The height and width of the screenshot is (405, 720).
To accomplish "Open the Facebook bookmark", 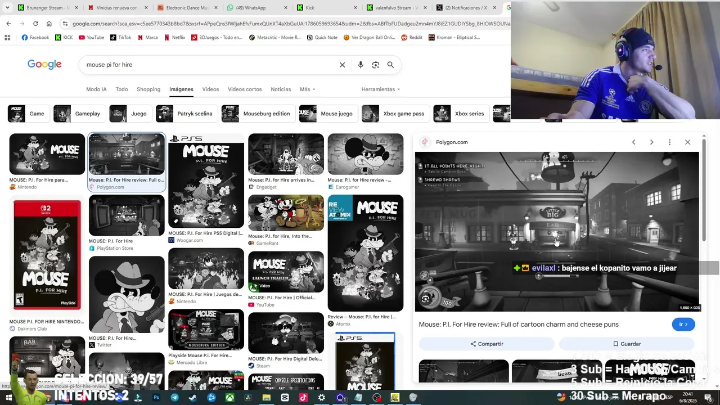I will [x=35, y=38].
